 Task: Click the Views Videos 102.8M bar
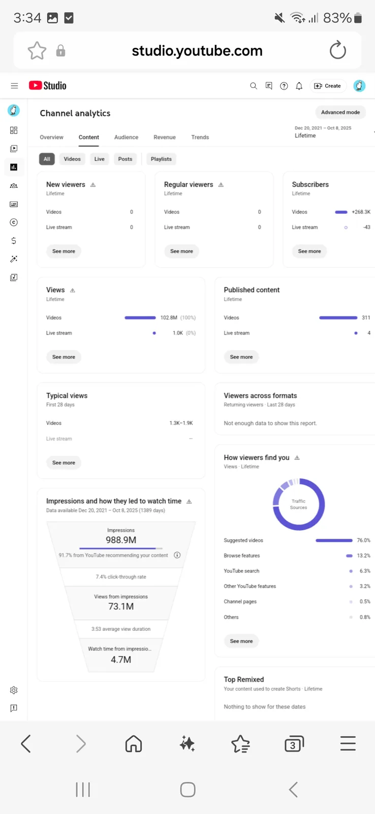tap(140, 317)
